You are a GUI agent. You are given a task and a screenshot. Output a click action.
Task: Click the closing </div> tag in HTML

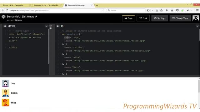click(13, 47)
